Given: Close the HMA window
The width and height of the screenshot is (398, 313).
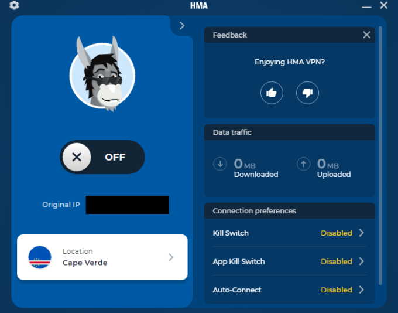Looking at the screenshot, I should [x=384, y=5].
